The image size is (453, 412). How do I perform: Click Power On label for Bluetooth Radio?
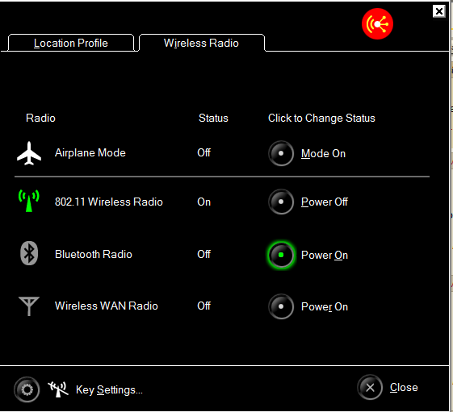point(325,255)
